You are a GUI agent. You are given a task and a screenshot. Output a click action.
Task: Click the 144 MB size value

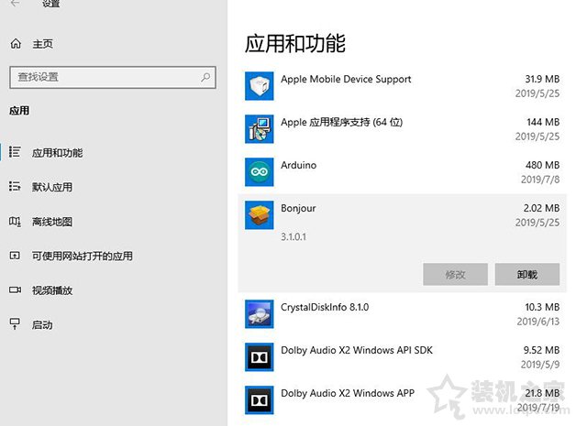pyautogui.click(x=543, y=122)
